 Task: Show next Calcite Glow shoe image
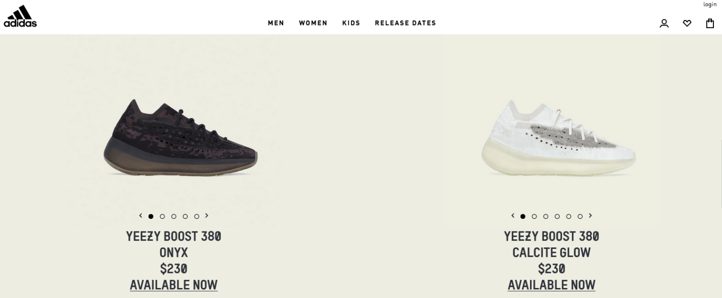(590, 216)
